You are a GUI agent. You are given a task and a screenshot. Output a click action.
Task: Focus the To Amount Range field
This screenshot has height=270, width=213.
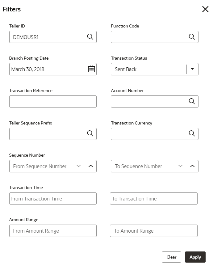coord(153,231)
